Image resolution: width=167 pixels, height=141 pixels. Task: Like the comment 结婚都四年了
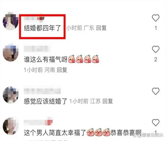point(156,18)
